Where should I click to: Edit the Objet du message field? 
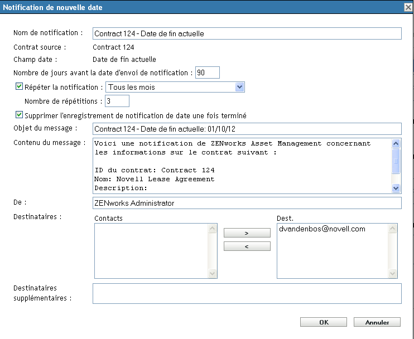tap(247, 129)
